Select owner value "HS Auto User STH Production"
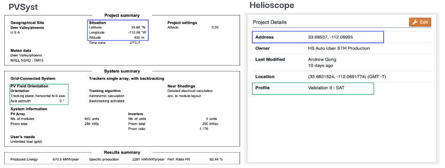This screenshot has height=168, width=445. coord(339,49)
